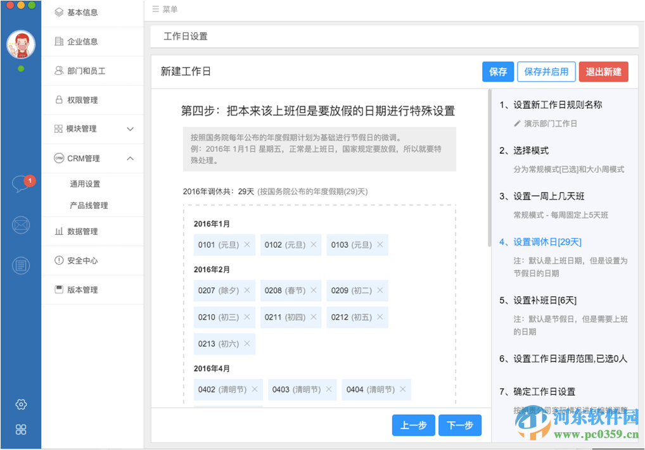Click the 保存 button
The width and height of the screenshot is (645, 450).
[498, 72]
